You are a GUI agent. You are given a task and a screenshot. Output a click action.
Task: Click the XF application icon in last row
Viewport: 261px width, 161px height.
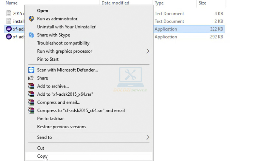(9, 37)
